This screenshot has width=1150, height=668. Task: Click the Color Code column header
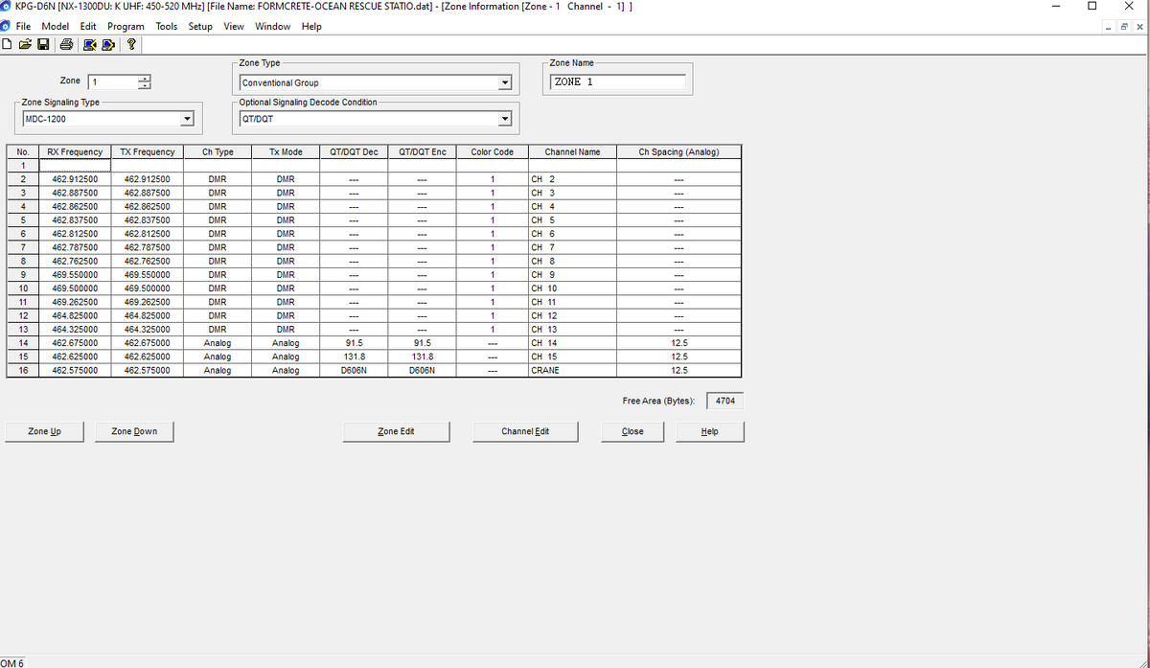click(x=492, y=152)
